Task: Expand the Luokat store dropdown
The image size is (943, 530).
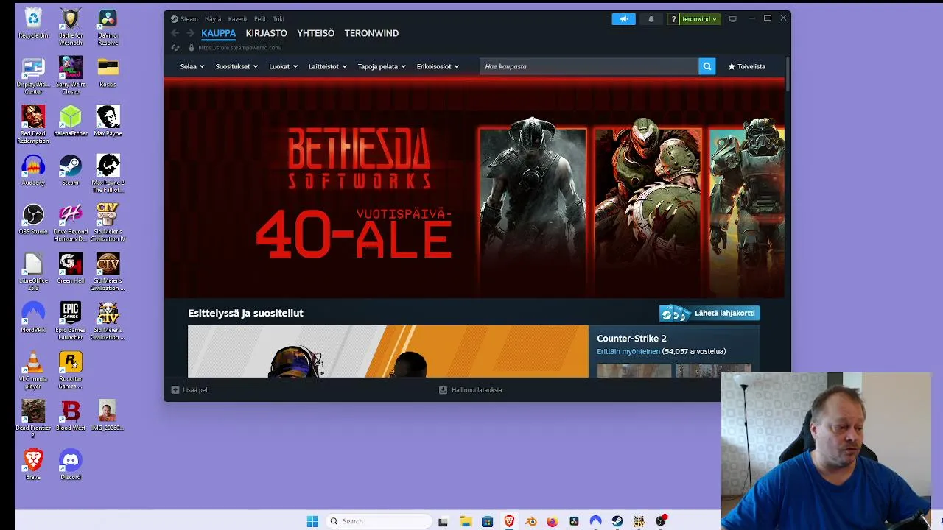Action: 284,66
